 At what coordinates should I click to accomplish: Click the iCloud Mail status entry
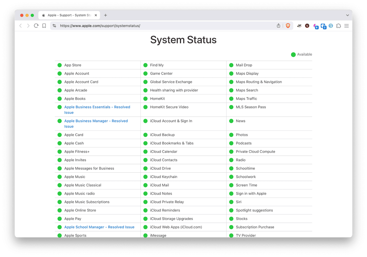click(159, 185)
